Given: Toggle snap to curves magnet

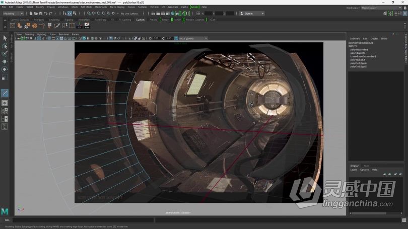Looking at the screenshot, I should click(94, 13).
